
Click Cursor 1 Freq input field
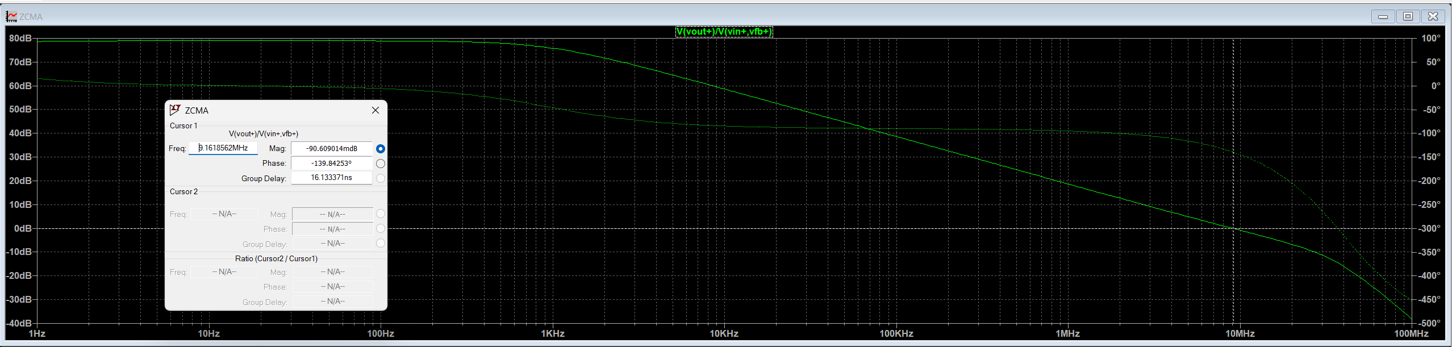point(223,148)
